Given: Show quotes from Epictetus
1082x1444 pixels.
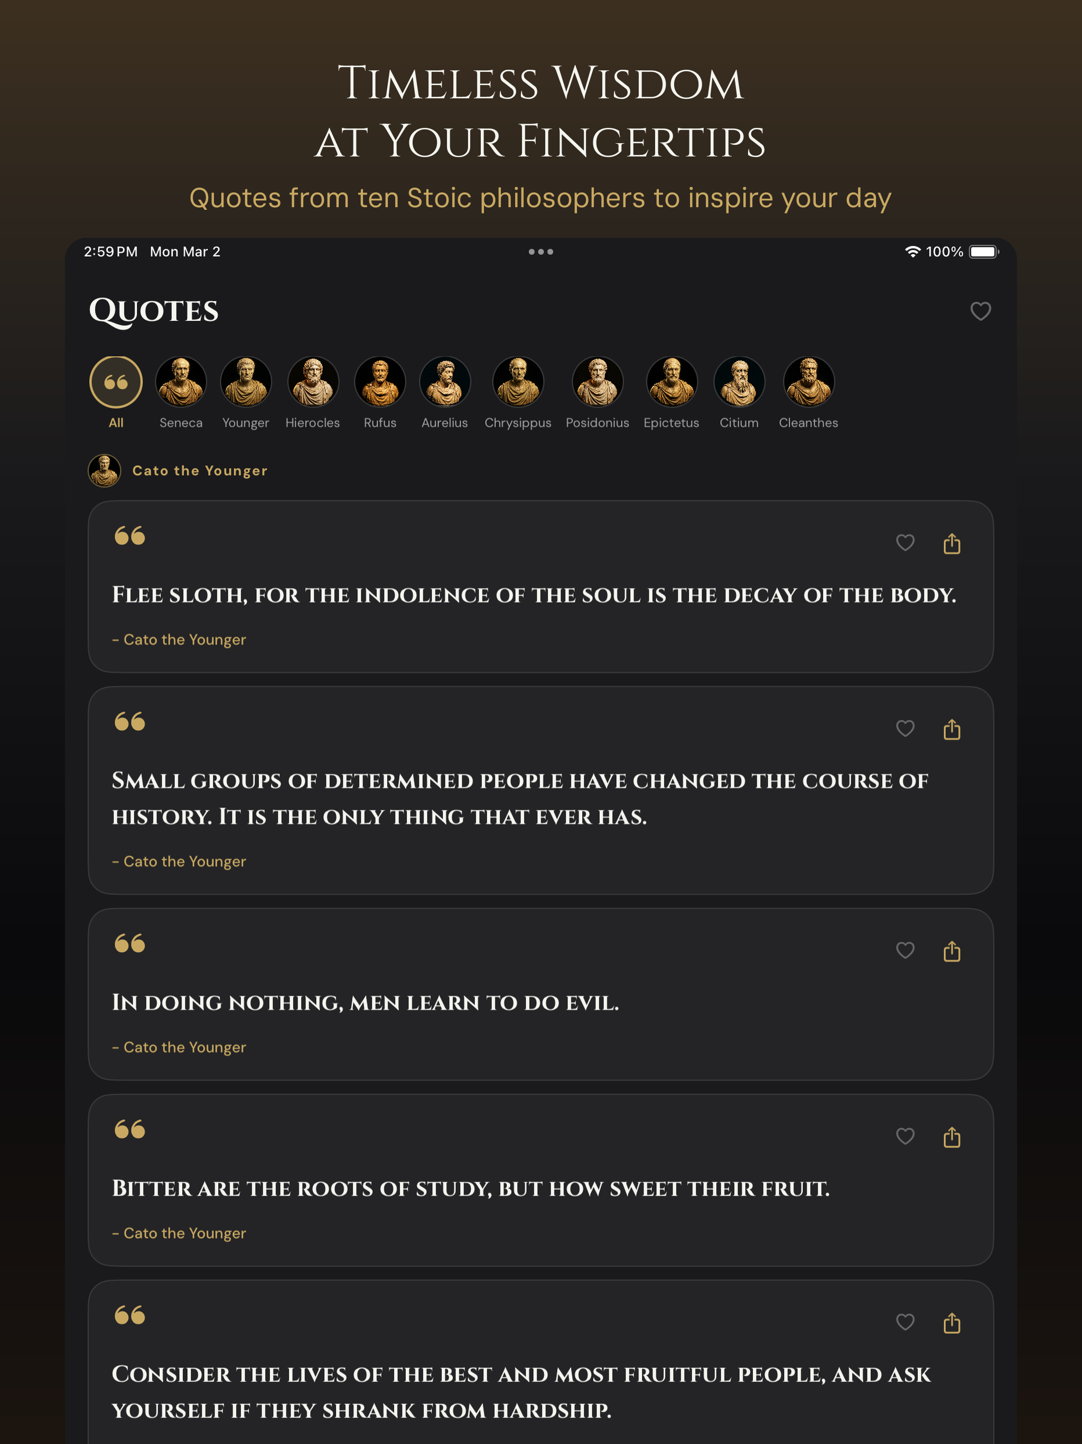Looking at the screenshot, I should [671, 392].
